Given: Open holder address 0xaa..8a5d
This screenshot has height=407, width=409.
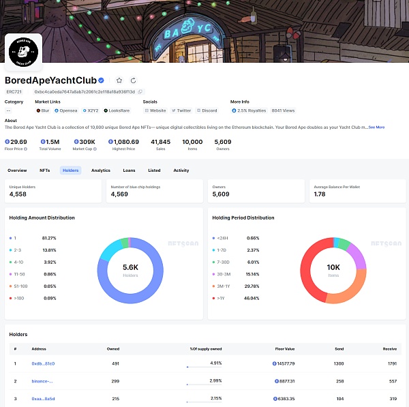Looking at the screenshot, I should 43,399.
